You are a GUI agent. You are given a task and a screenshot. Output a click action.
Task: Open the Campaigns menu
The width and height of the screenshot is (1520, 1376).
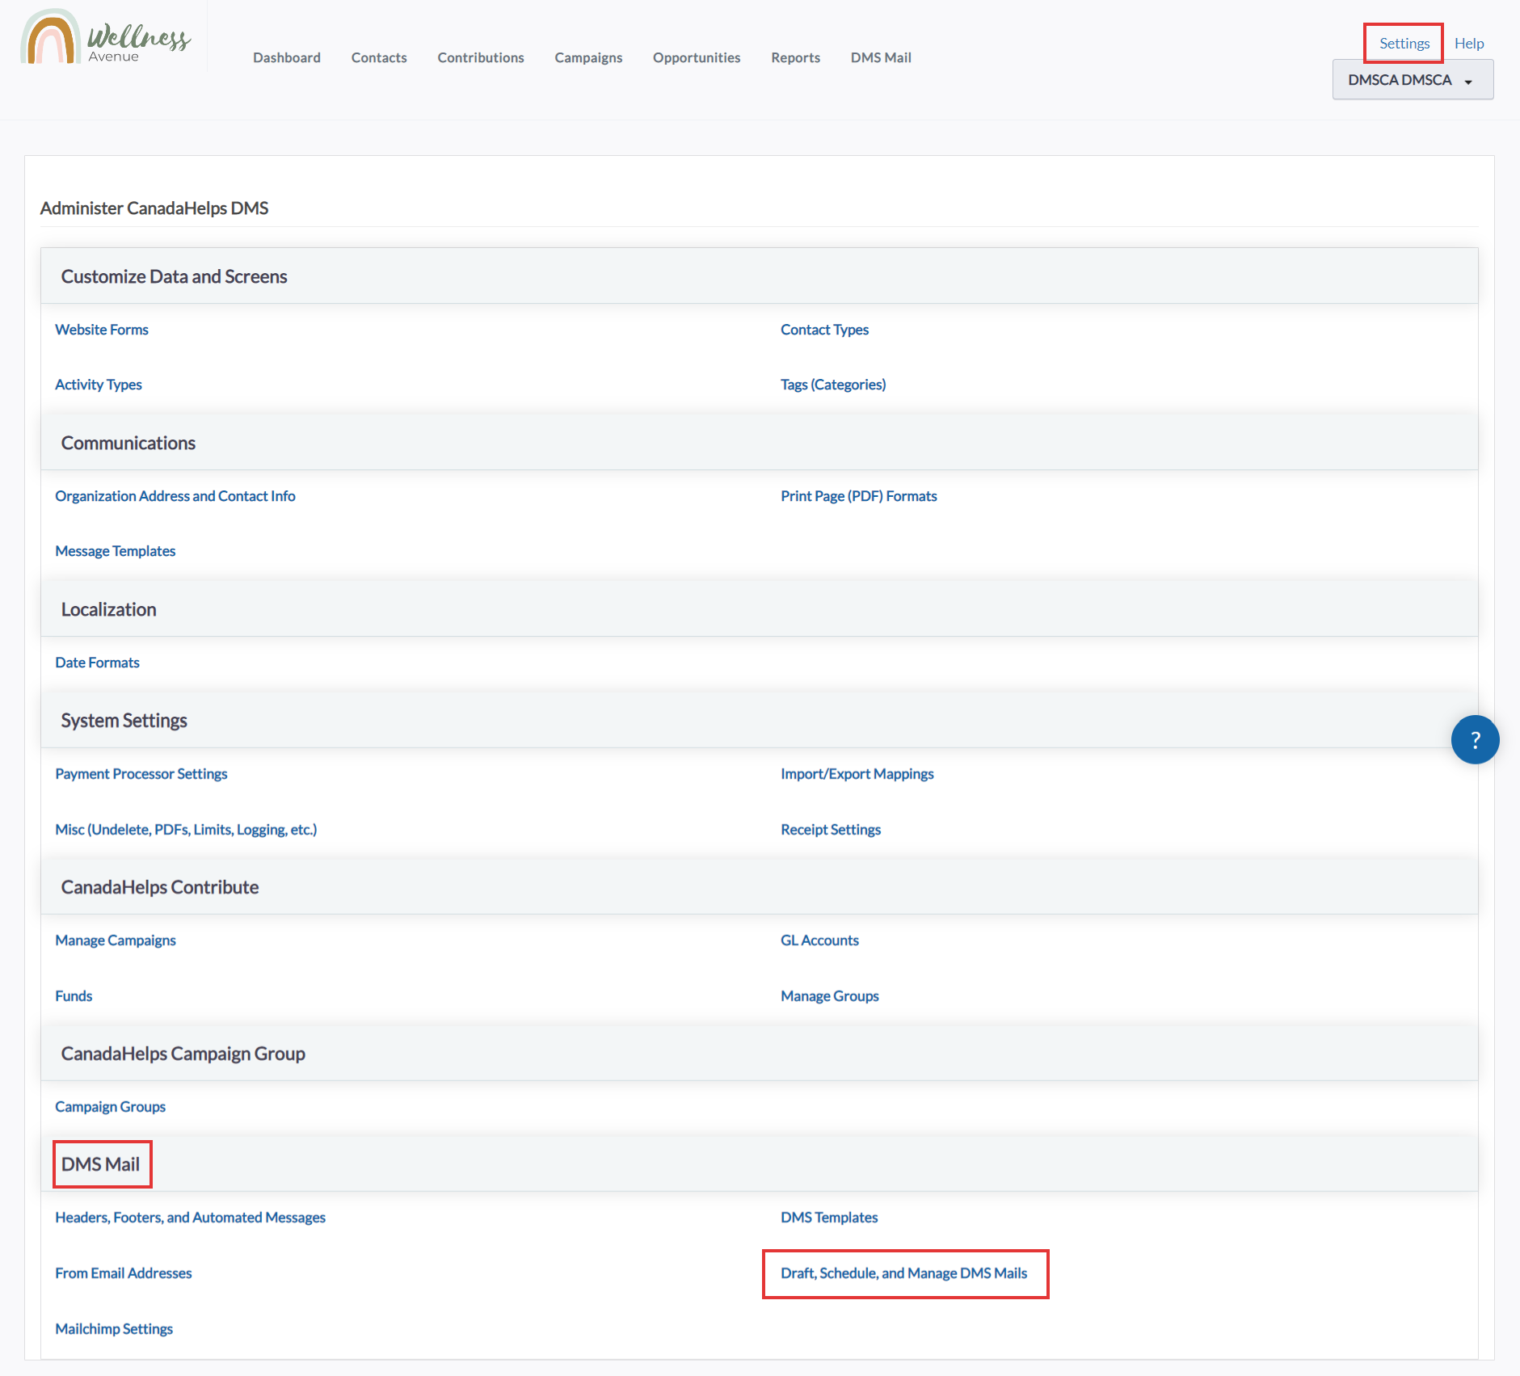(x=588, y=57)
